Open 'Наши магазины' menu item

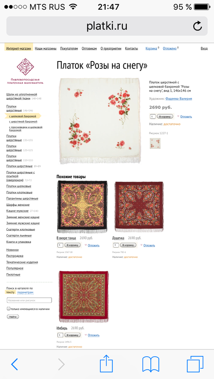click(x=45, y=48)
